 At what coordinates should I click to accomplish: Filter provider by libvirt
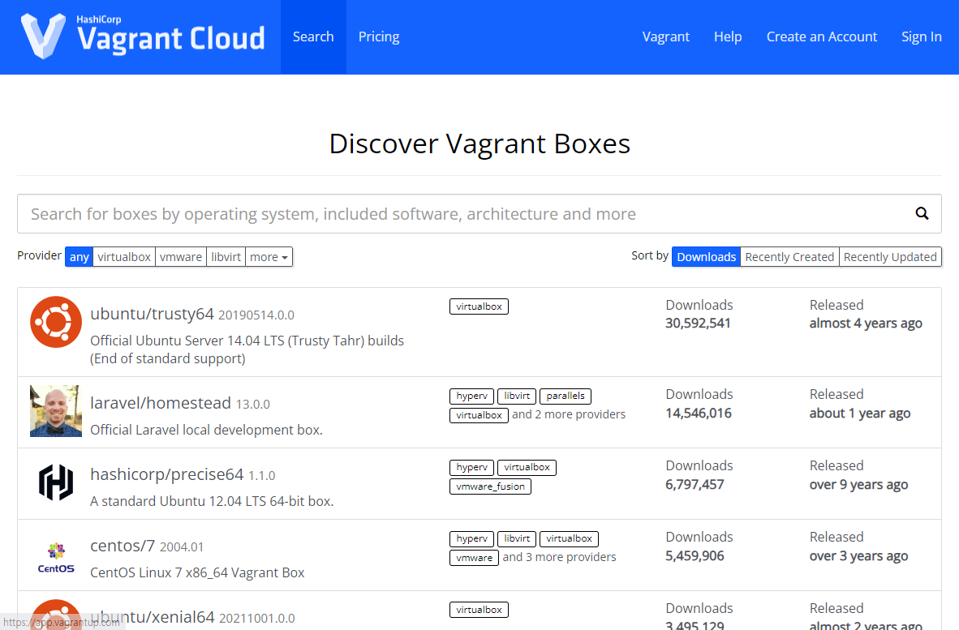[226, 257]
